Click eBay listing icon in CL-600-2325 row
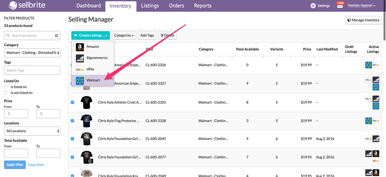The image size is (386, 177). pyautogui.click(x=369, y=99)
